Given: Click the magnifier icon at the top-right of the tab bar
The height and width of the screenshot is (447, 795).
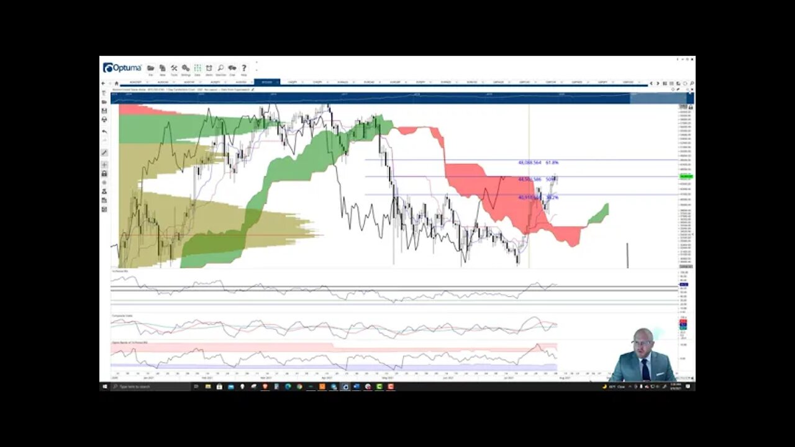Looking at the screenshot, I should point(692,83).
